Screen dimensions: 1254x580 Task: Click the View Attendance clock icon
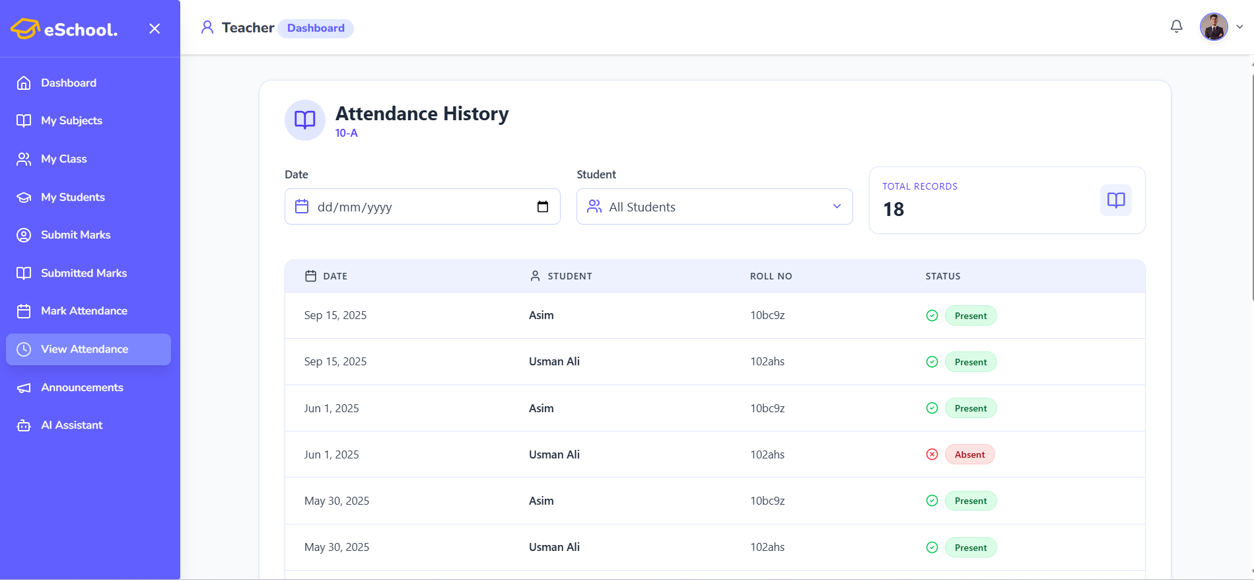click(x=24, y=349)
